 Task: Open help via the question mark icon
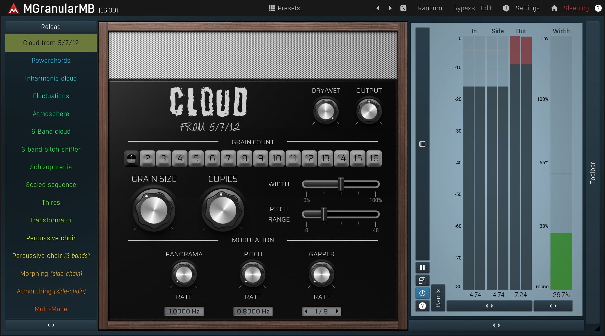[x=598, y=8]
